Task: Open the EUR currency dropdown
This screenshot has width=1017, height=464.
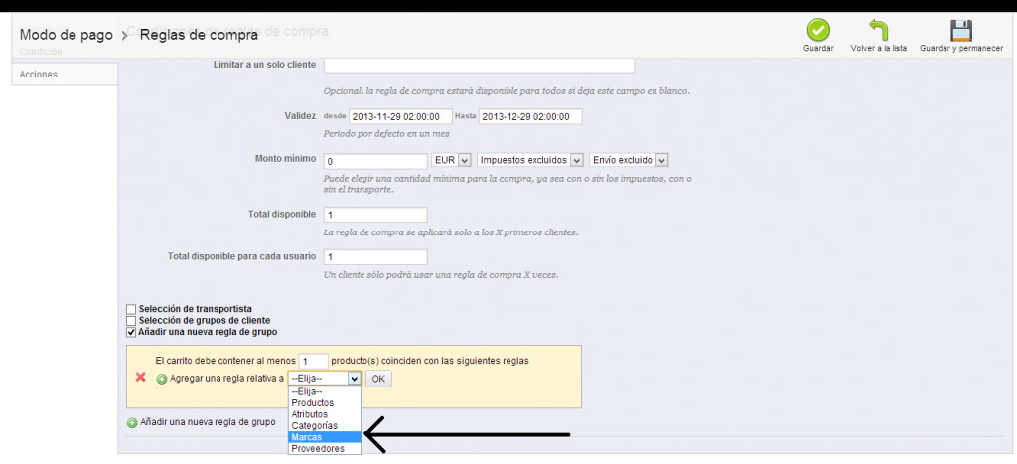Action: [x=451, y=160]
